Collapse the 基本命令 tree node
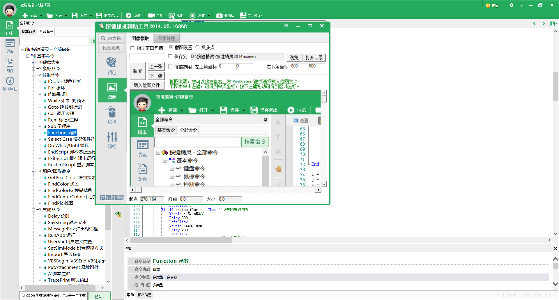 (x=28, y=56)
